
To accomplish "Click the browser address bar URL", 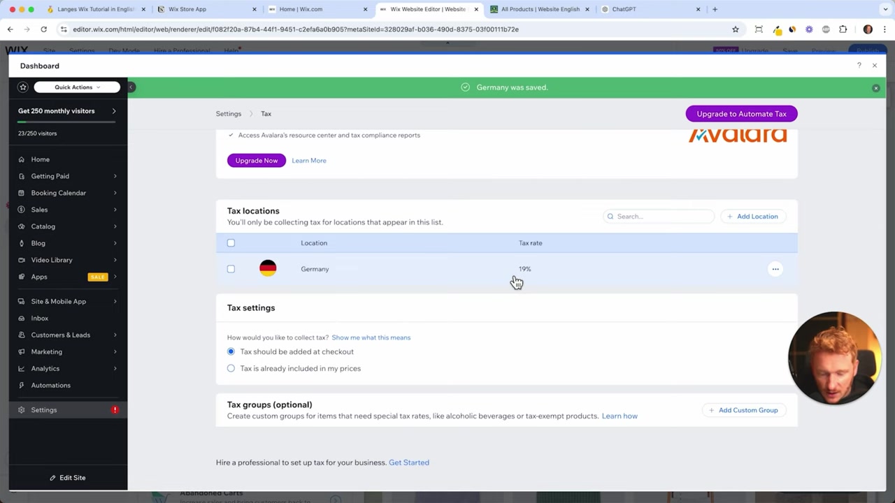I will [x=296, y=29].
